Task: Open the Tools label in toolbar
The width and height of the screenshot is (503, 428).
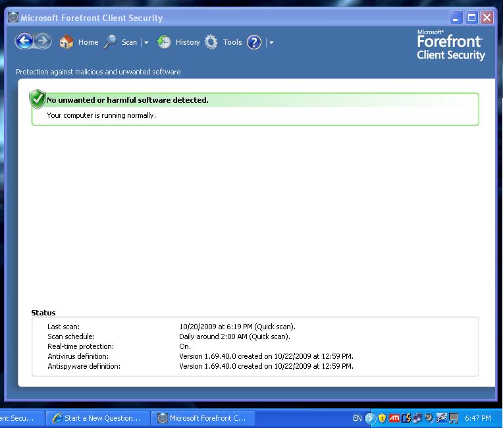Action: pos(232,42)
